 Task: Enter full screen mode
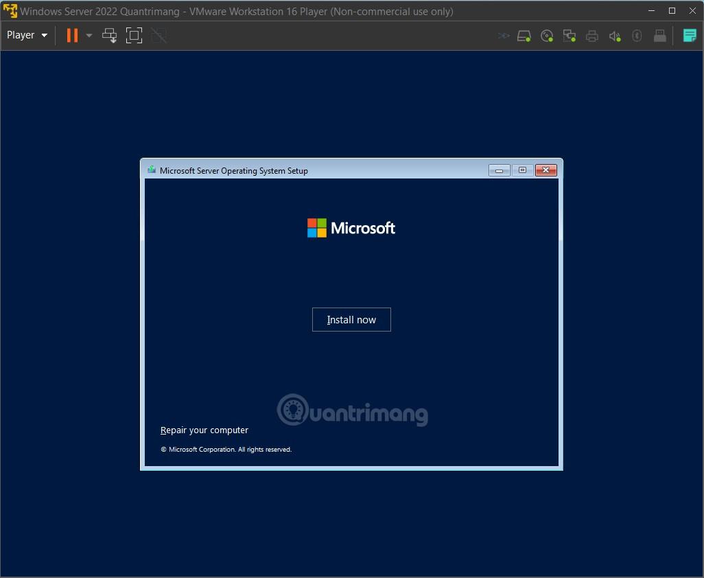[134, 35]
